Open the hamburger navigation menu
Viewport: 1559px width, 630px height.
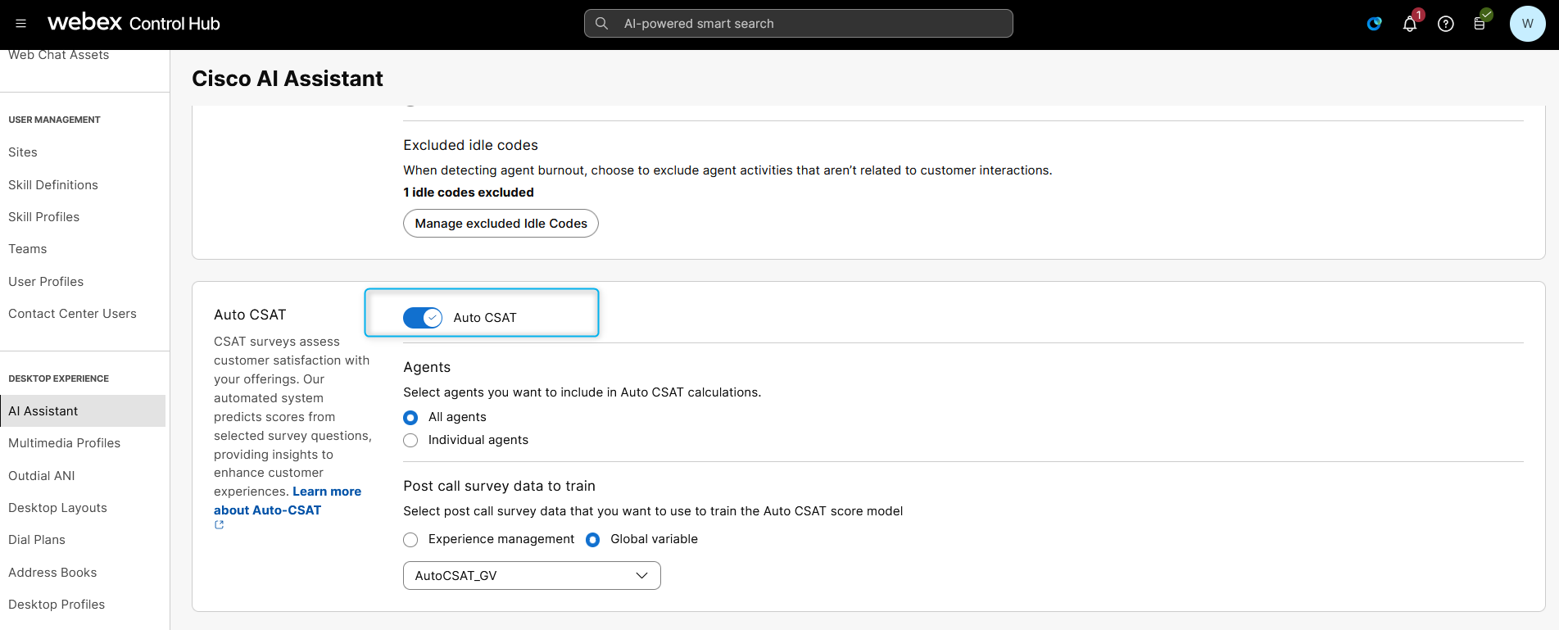click(x=20, y=24)
